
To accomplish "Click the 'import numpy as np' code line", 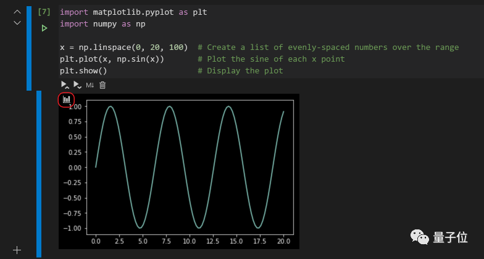I will (x=102, y=24).
